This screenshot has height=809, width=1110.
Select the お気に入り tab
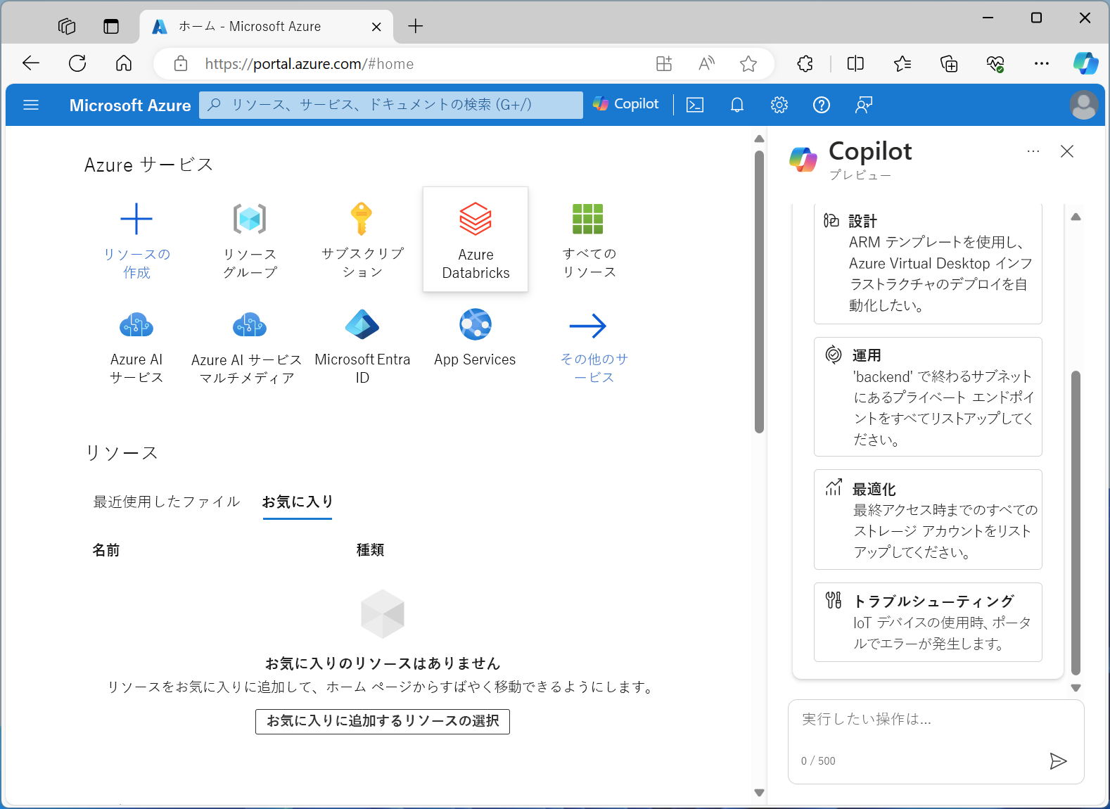[298, 502]
